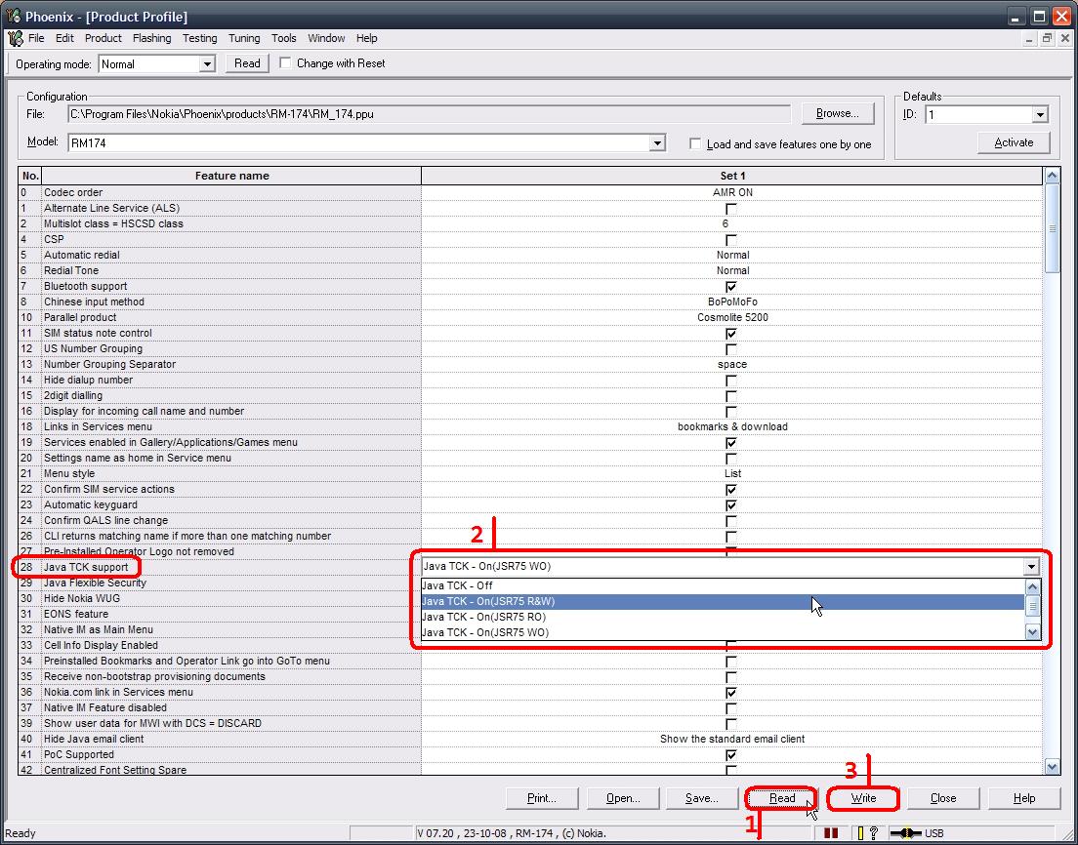Click the Browse button in Configuration
The width and height of the screenshot is (1078, 845).
837,112
